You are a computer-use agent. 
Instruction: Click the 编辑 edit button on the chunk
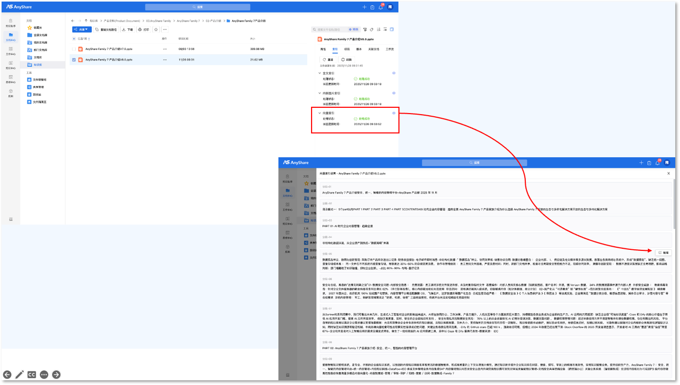coord(663,252)
